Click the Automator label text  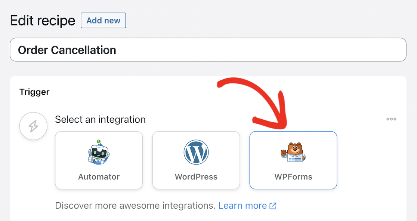tap(99, 177)
